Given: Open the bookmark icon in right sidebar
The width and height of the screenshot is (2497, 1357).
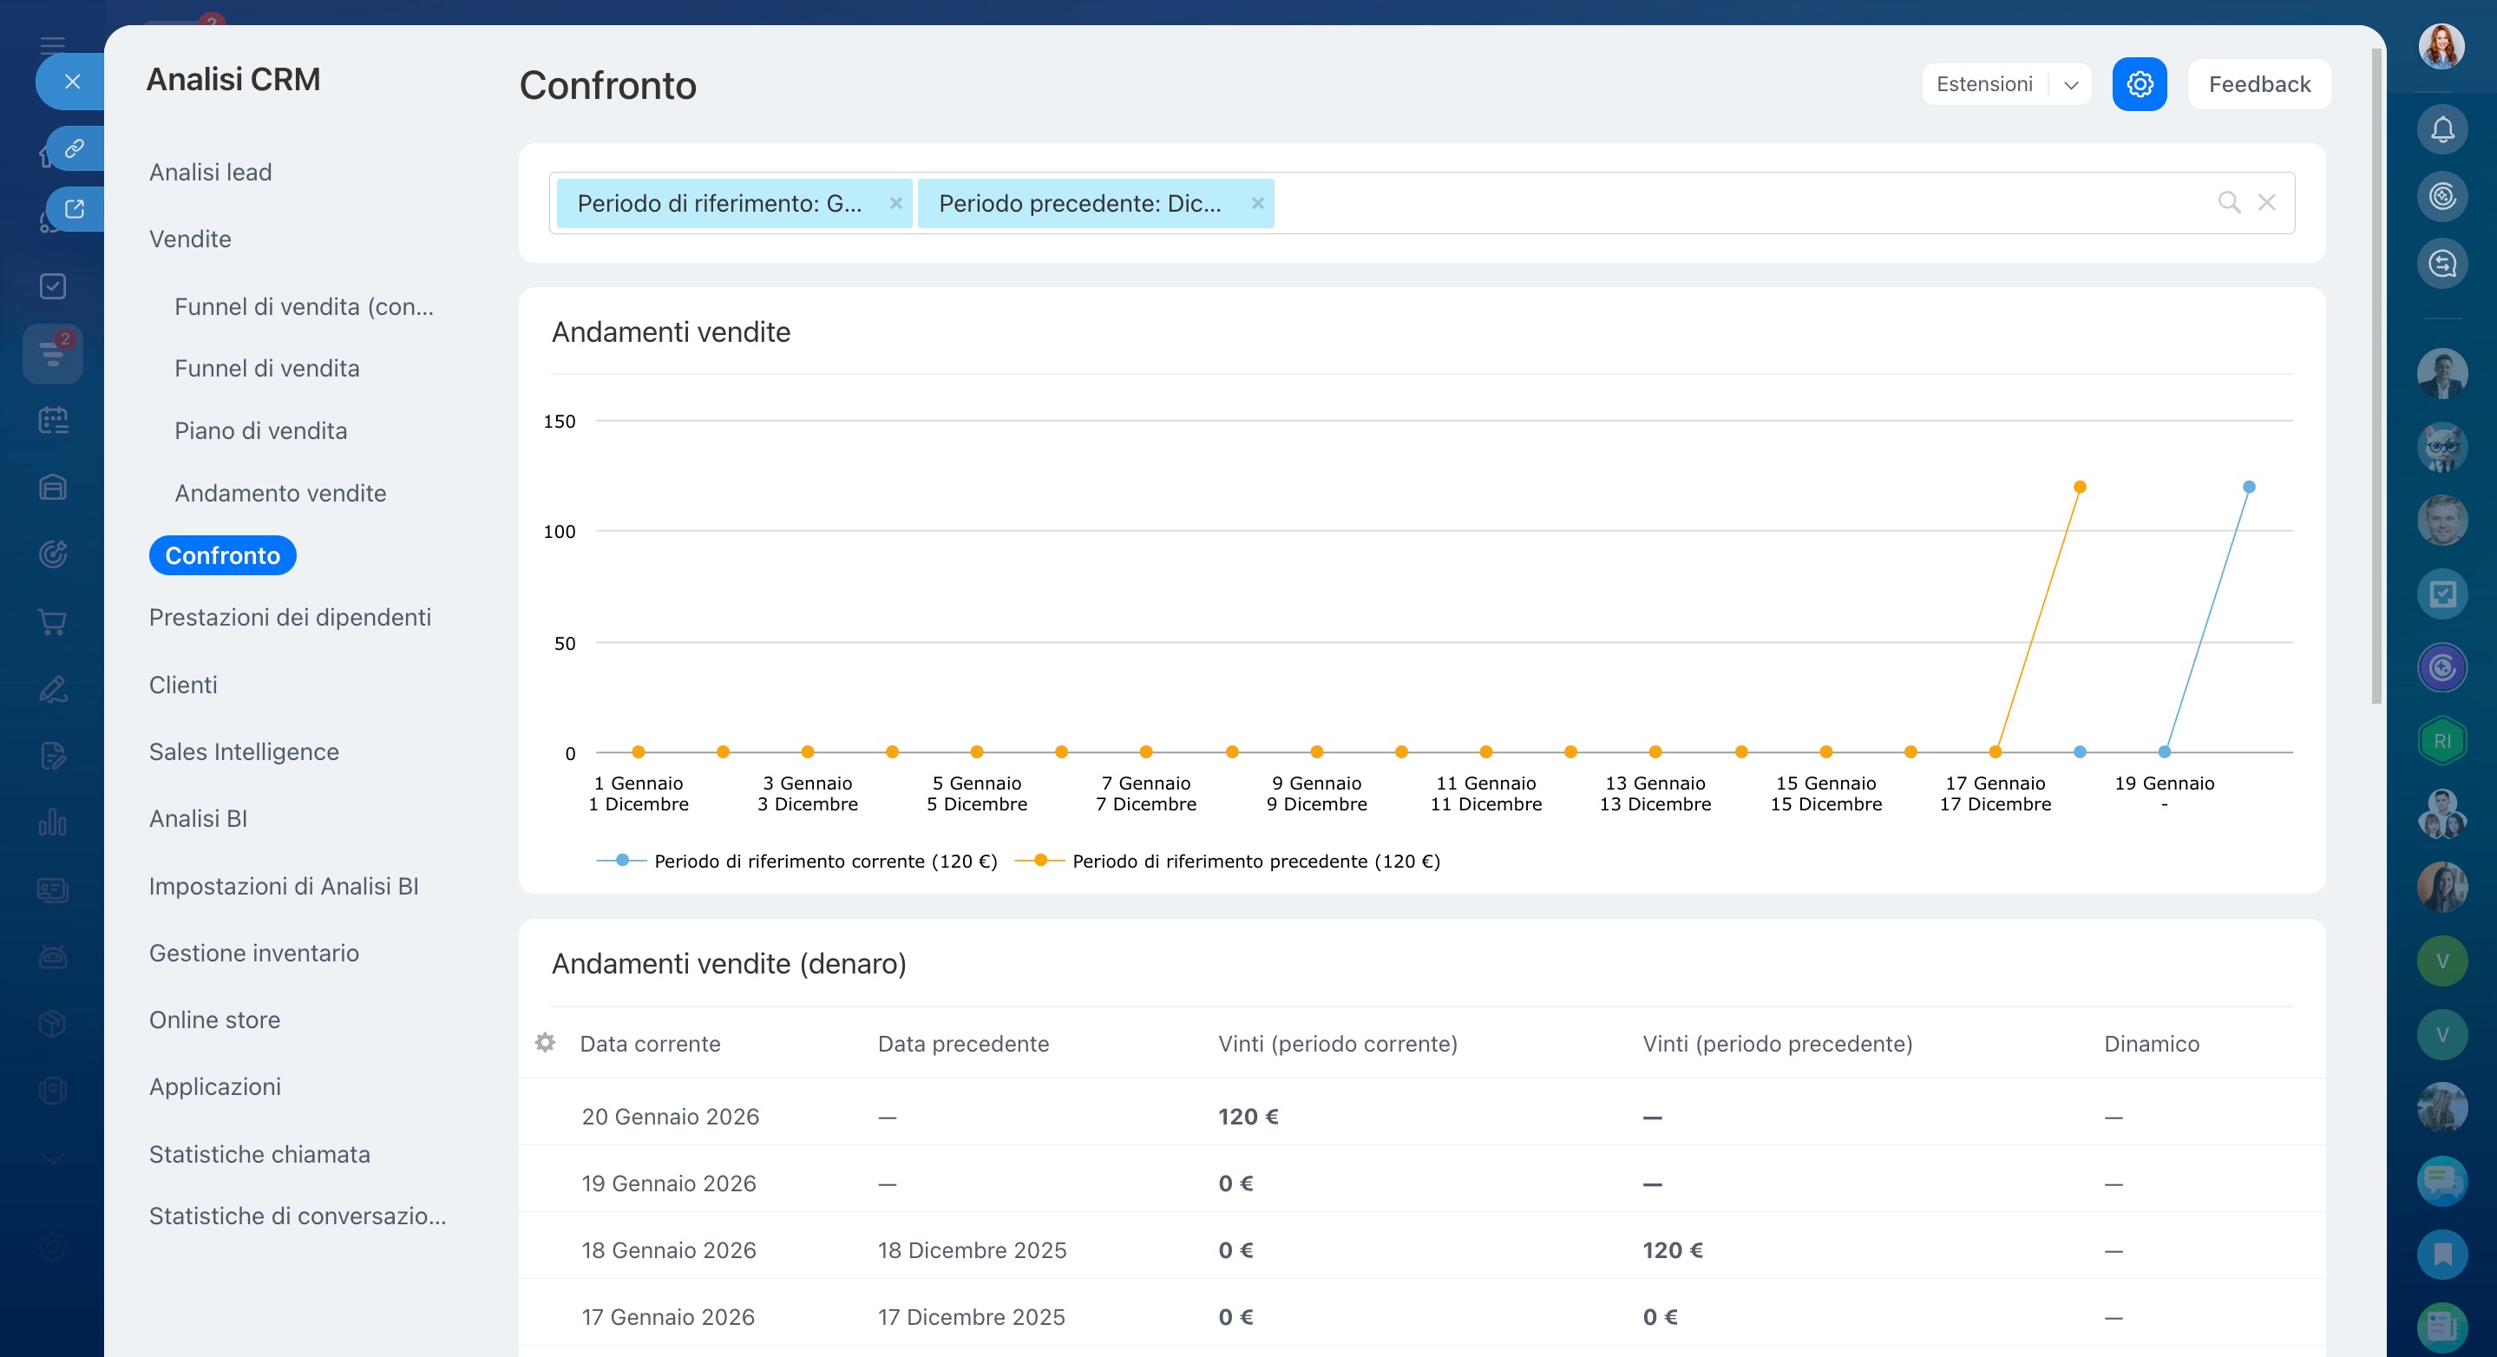Looking at the screenshot, I should pyautogui.click(x=2441, y=1255).
